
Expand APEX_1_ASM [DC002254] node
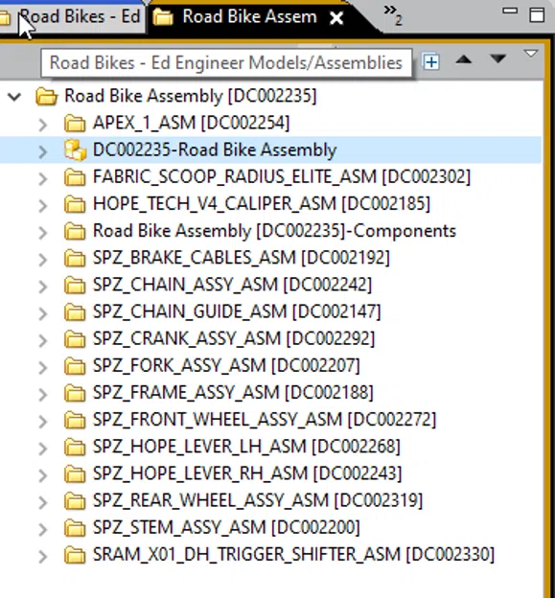tap(43, 124)
